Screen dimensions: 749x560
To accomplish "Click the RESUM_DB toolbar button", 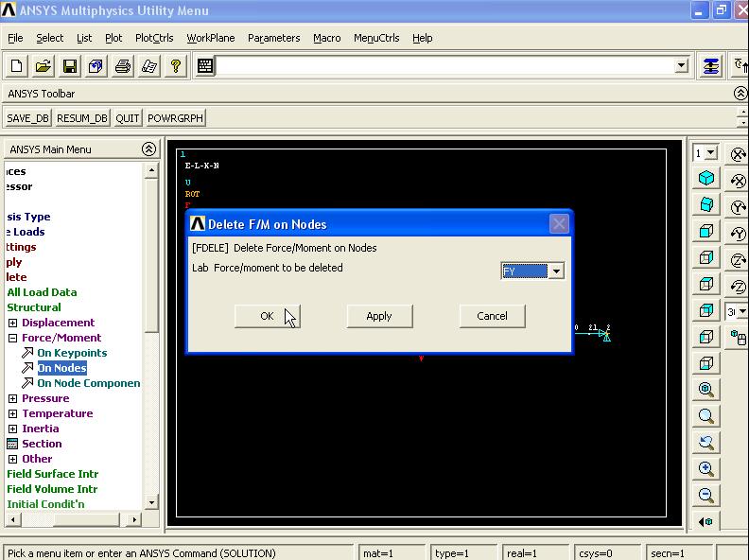I will coord(82,118).
